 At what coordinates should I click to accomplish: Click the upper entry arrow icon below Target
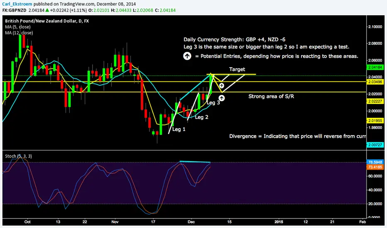[x=222, y=85]
